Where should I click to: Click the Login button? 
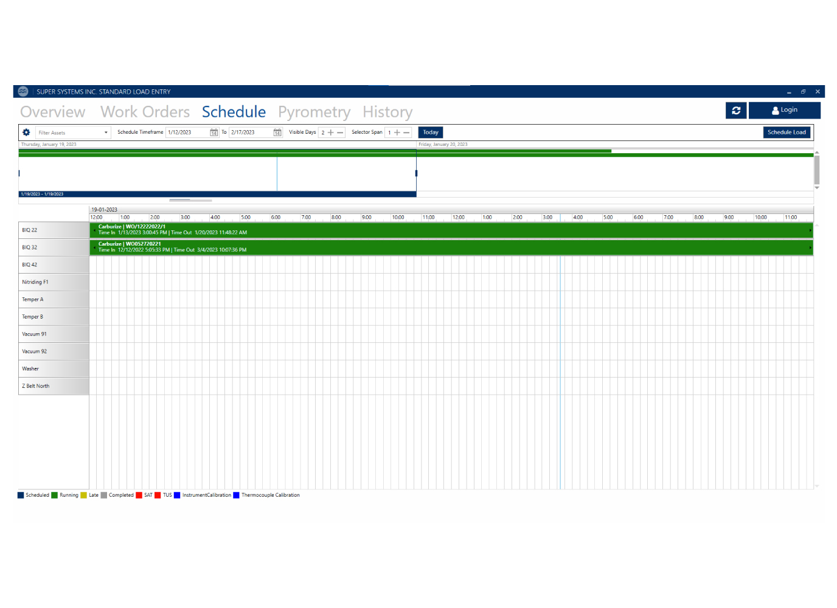pyautogui.click(x=784, y=110)
